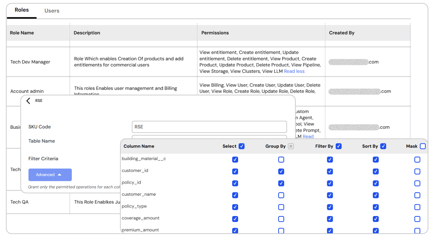Click the SKU Code input field
Viewport: 435px width, 237px height.
click(209, 127)
